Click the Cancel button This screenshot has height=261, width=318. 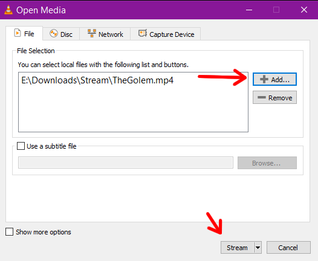click(288, 248)
